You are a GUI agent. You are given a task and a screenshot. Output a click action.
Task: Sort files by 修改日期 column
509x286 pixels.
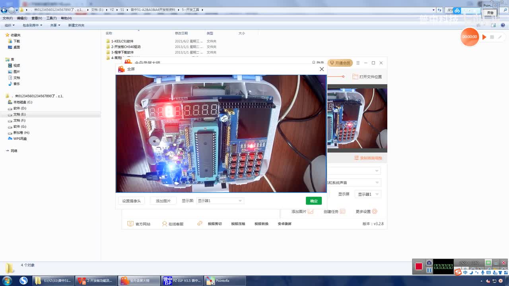coord(181,33)
